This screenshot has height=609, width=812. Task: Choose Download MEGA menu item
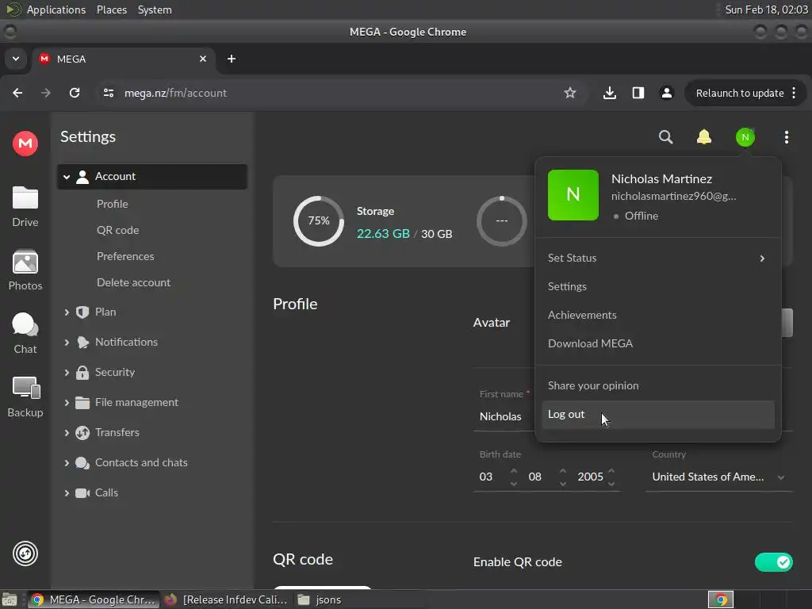657,343
